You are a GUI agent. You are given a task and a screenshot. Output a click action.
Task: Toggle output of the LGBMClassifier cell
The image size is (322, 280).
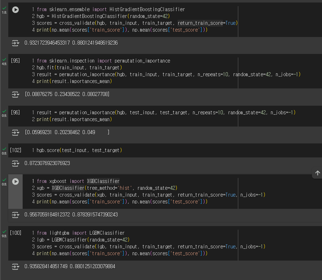[15, 266]
